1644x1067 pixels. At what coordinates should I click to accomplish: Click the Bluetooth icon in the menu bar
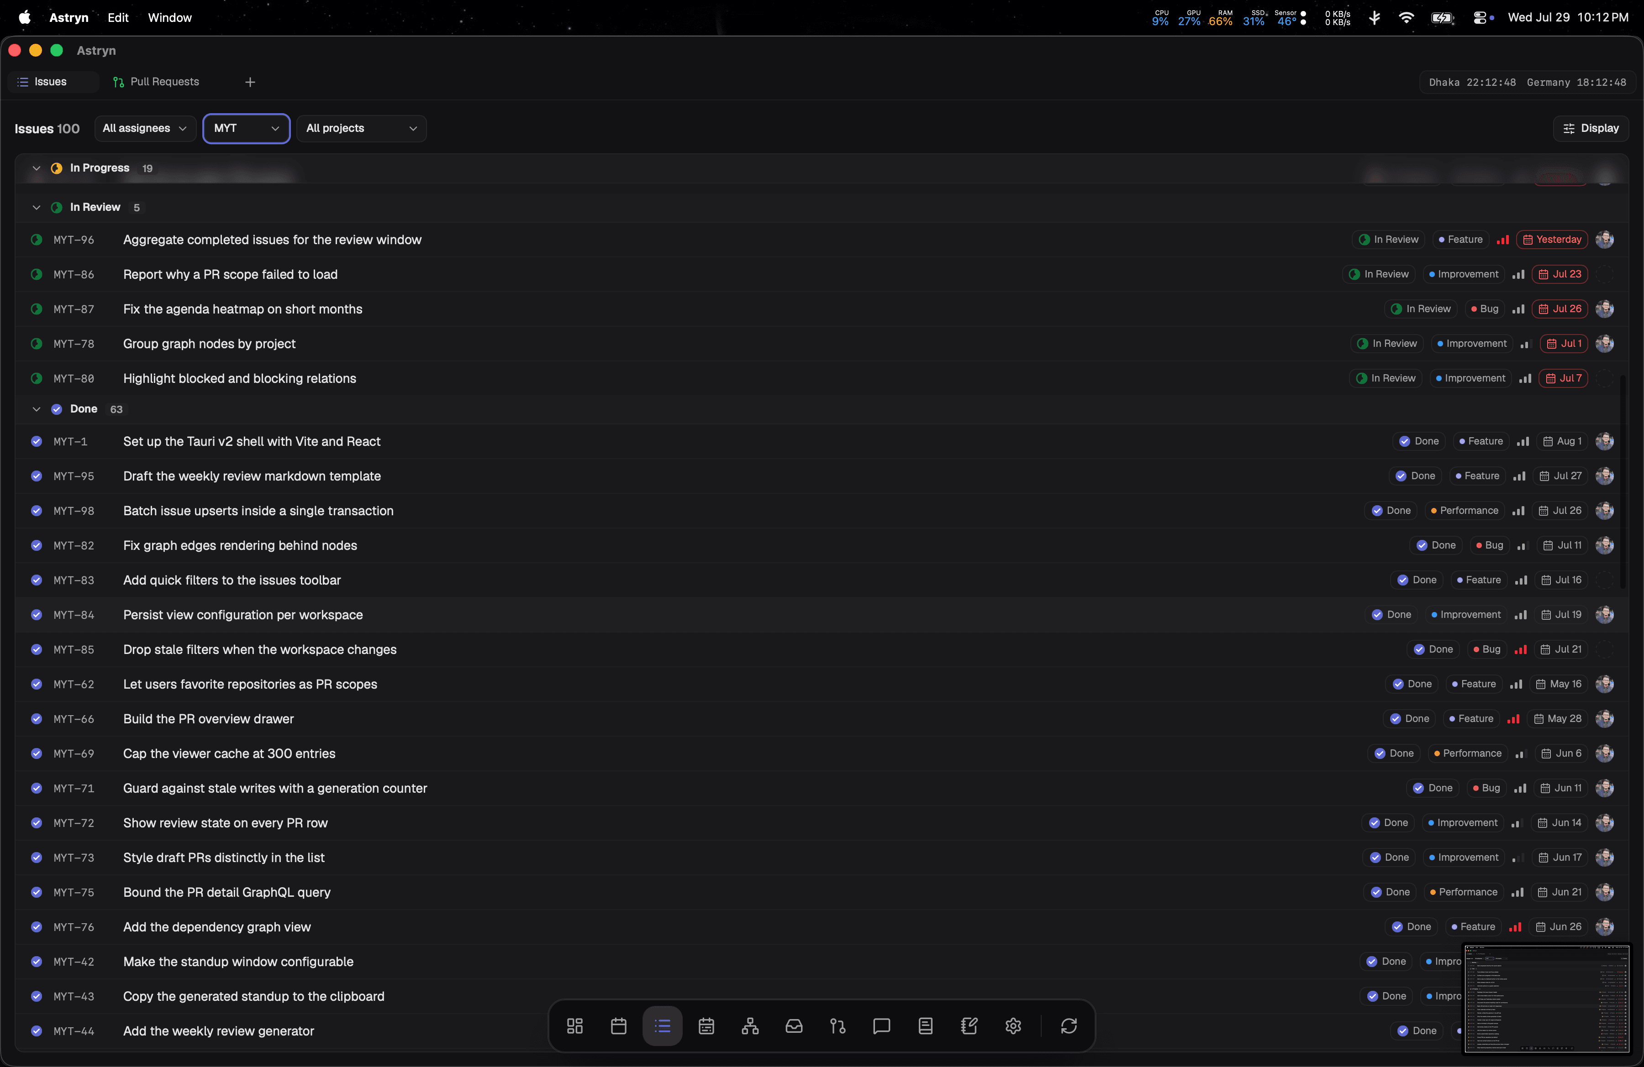tap(1375, 18)
